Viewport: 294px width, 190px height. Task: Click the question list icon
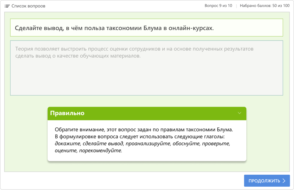pyautogui.click(x=7, y=6)
